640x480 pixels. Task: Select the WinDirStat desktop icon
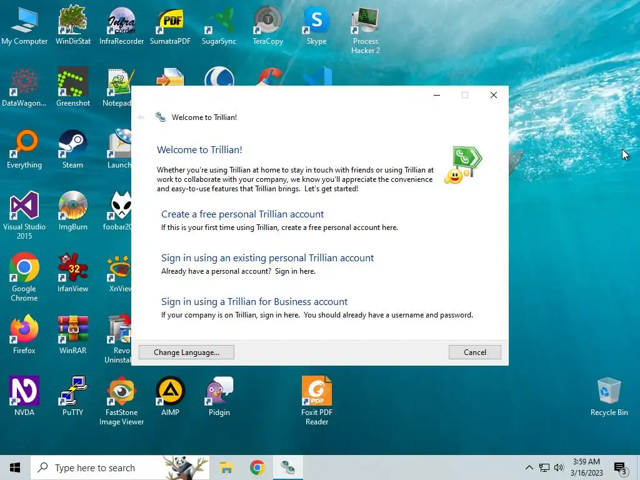point(72,26)
